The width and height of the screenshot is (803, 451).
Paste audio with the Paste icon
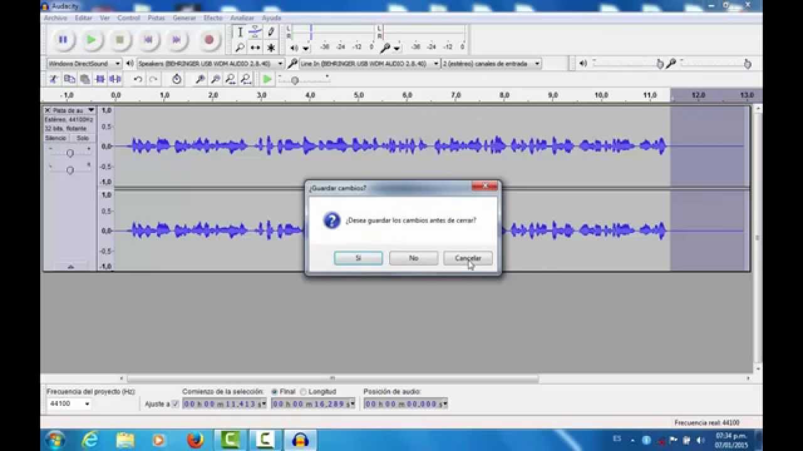coord(84,79)
